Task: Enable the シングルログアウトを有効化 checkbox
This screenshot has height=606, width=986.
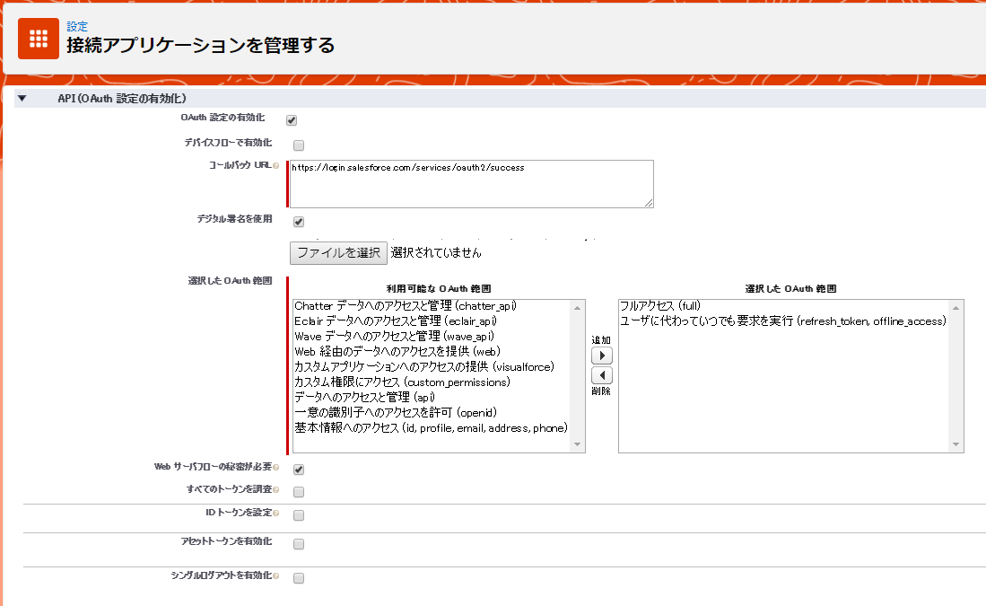Action: (x=299, y=578)
